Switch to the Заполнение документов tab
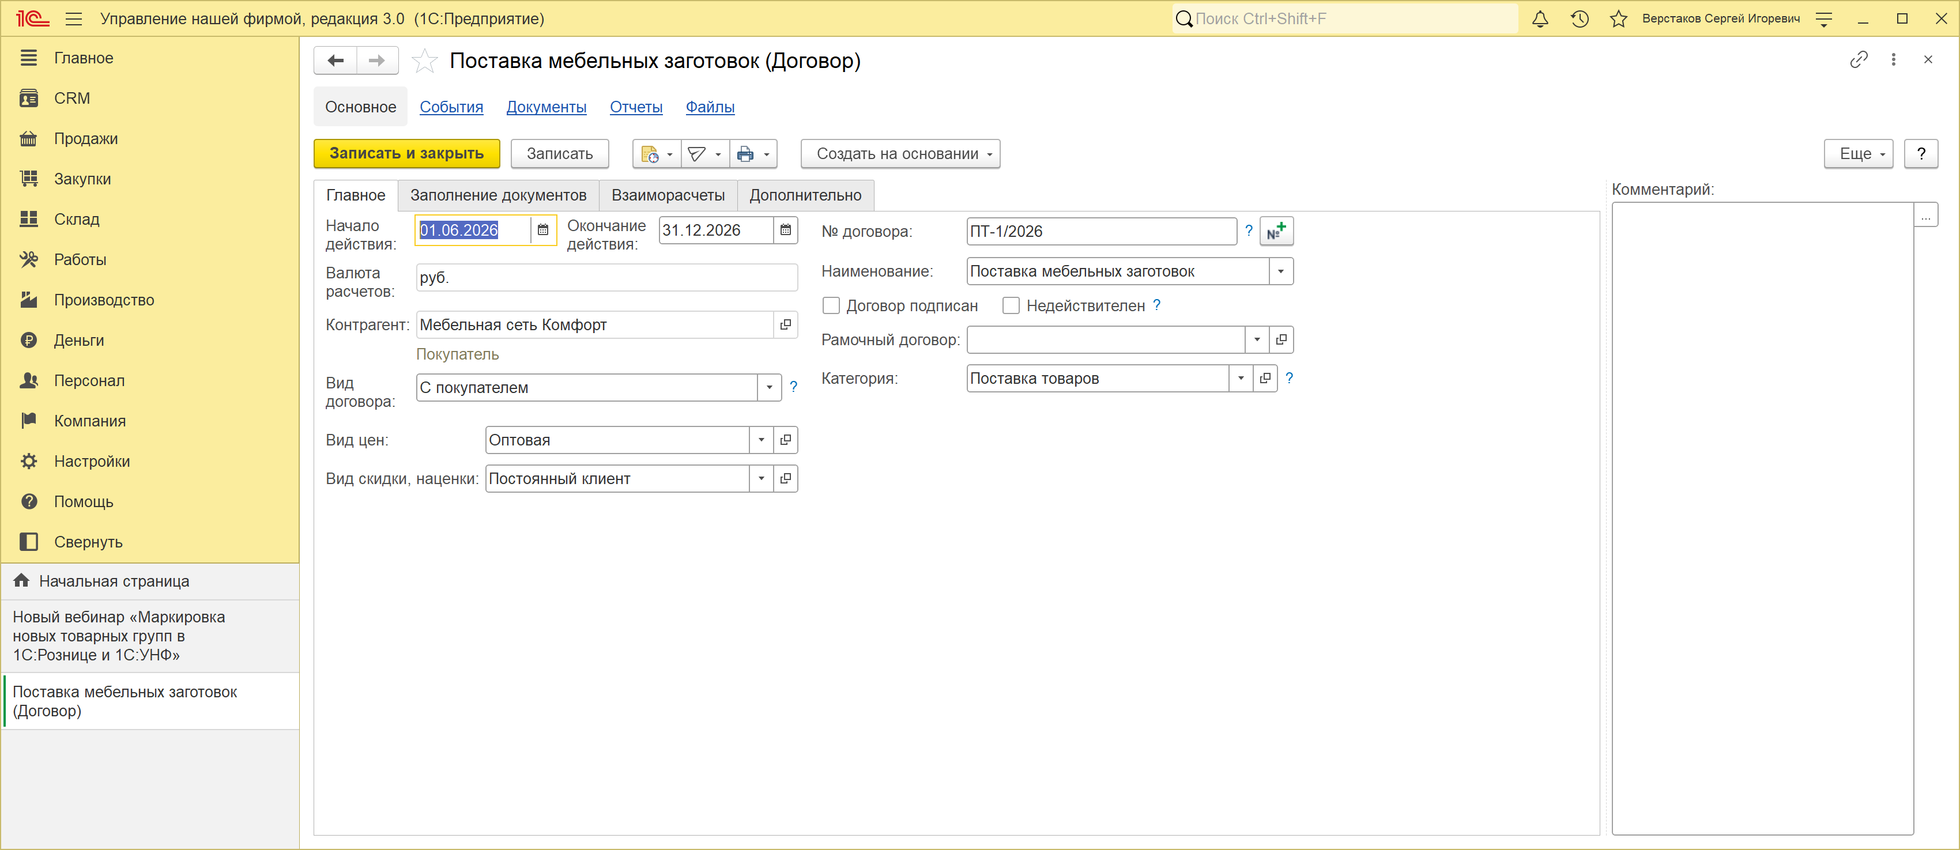 coord(499,195)
